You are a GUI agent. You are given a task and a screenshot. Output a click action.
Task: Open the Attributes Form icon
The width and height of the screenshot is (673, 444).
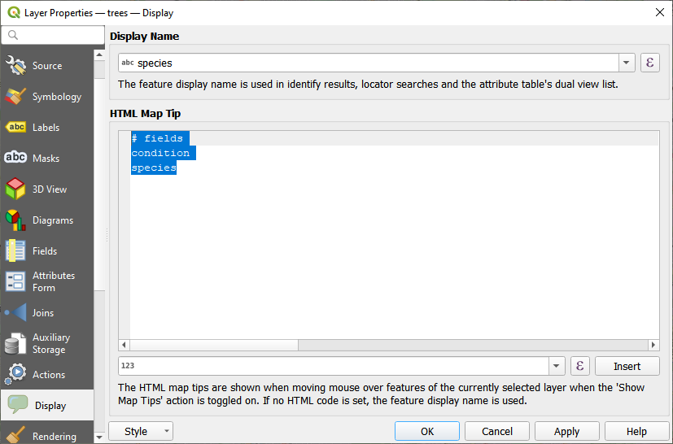click(x=16, y=282)
